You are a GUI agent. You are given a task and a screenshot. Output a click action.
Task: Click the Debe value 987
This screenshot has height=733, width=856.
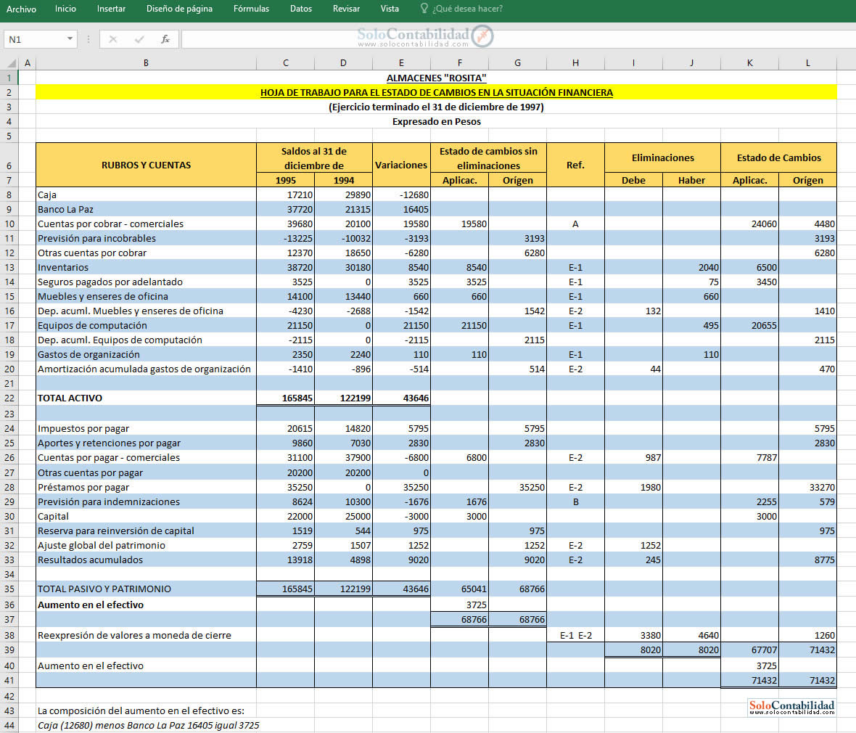point(634,458)
